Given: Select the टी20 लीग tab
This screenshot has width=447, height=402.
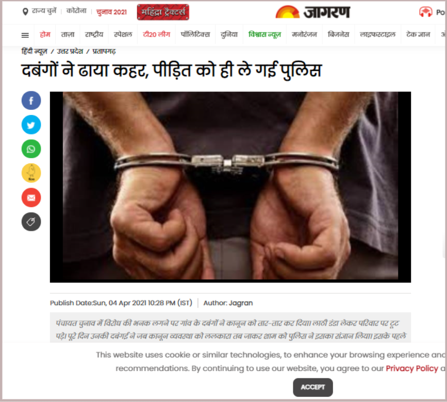Looking at the screenshot, I should [x=156, y=35].
